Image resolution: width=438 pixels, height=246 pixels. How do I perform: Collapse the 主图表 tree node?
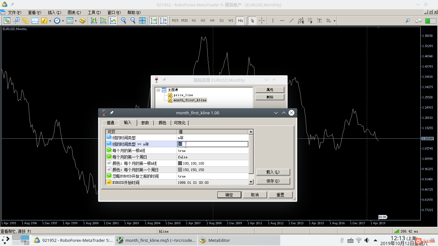158,90
